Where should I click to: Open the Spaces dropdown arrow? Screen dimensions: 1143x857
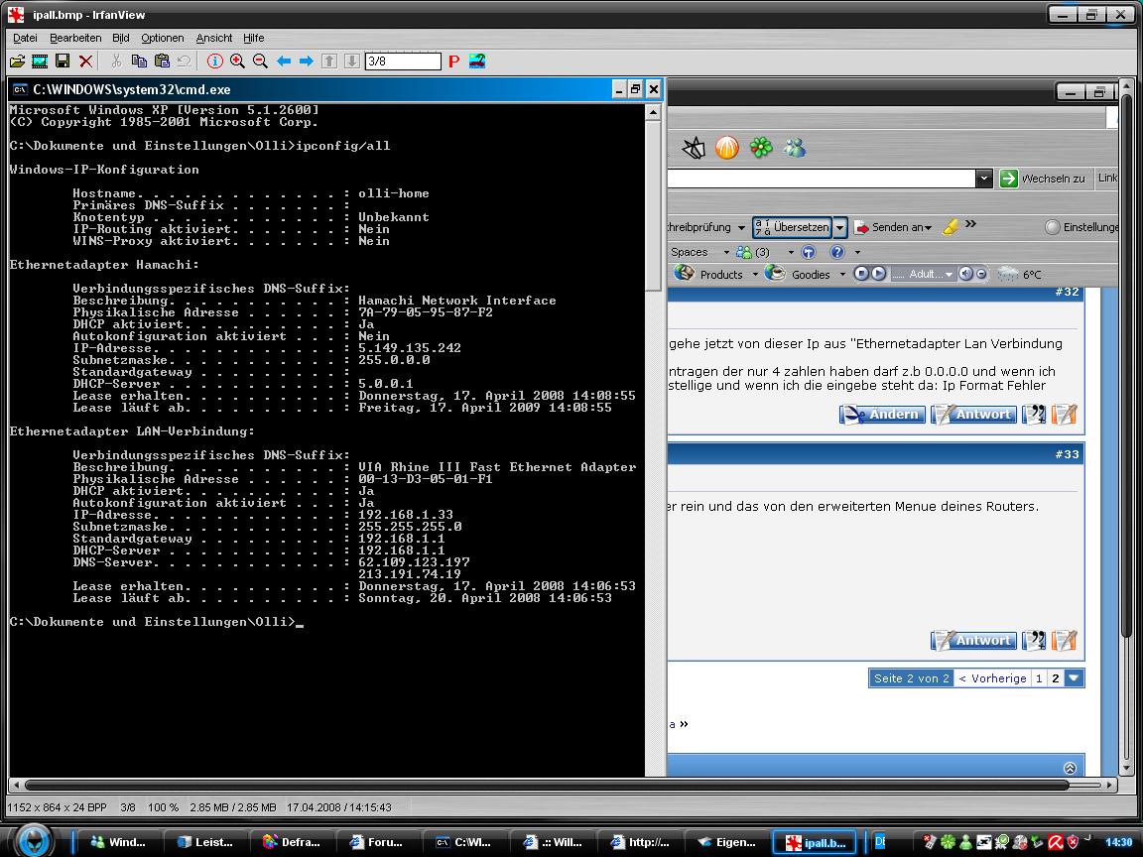[x=726, y=252]
